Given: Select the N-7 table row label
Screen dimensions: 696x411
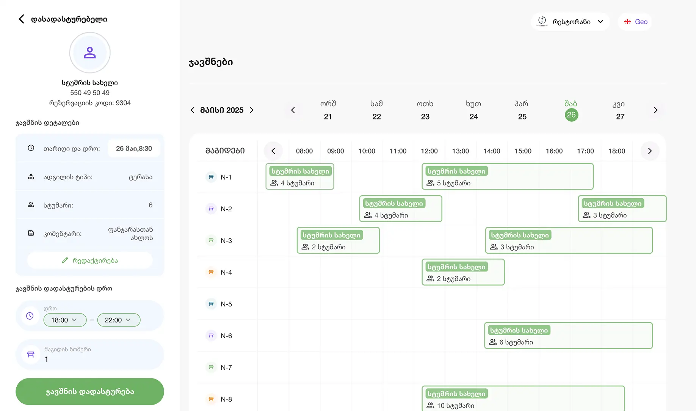Looking at the screenshot, I should pos(226,368).
